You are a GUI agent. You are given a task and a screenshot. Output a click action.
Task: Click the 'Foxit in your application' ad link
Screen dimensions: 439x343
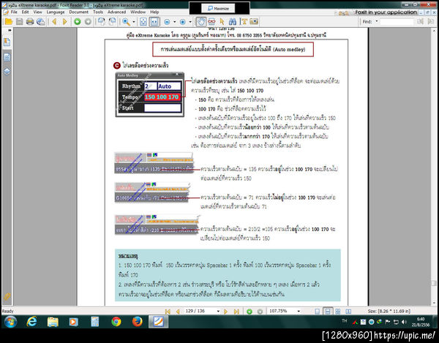click(x=386, y=12)
